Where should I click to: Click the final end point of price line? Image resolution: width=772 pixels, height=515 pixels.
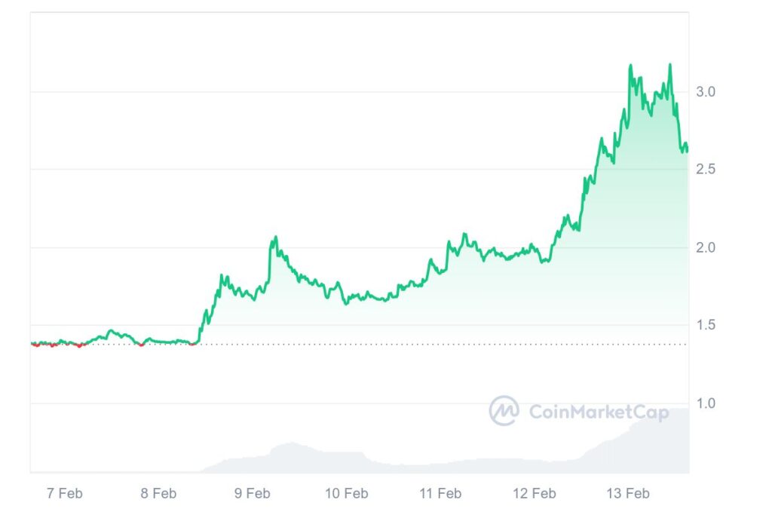(687, 150)
